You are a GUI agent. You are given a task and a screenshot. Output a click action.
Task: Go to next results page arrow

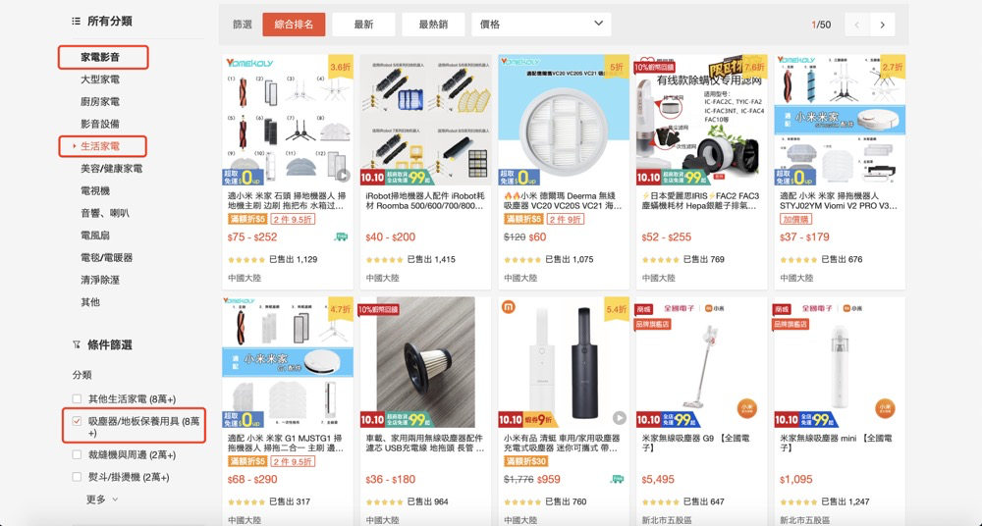tap(883, 25)
